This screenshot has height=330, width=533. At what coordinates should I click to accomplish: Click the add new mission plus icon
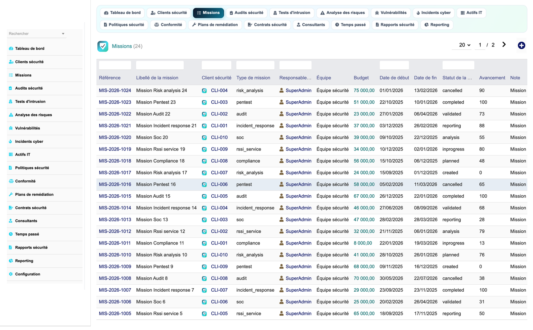click(x=521, y=45)
